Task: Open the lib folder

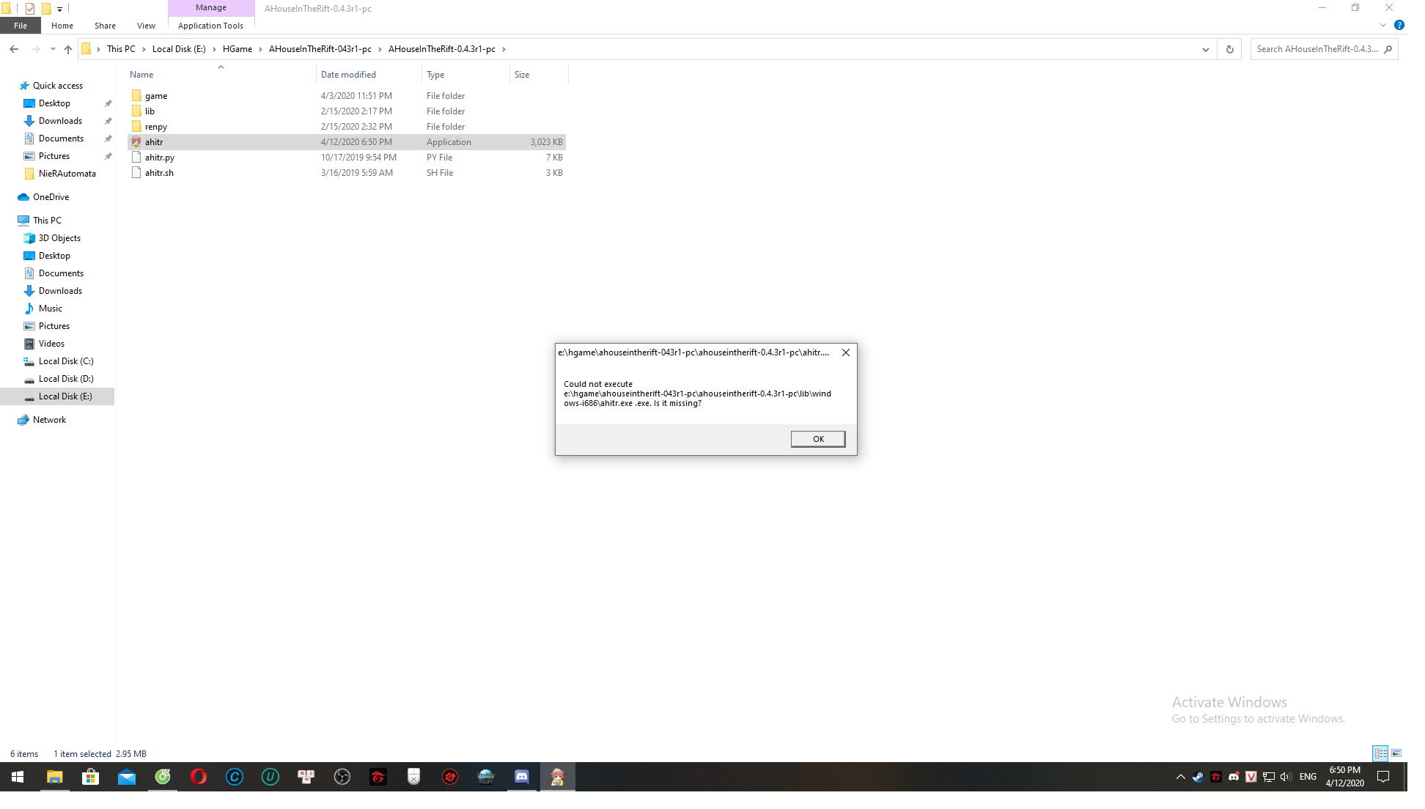Action: pos(149,111)
